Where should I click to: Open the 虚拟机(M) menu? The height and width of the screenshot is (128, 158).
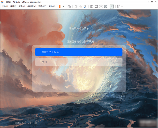[x=32, y=6]
